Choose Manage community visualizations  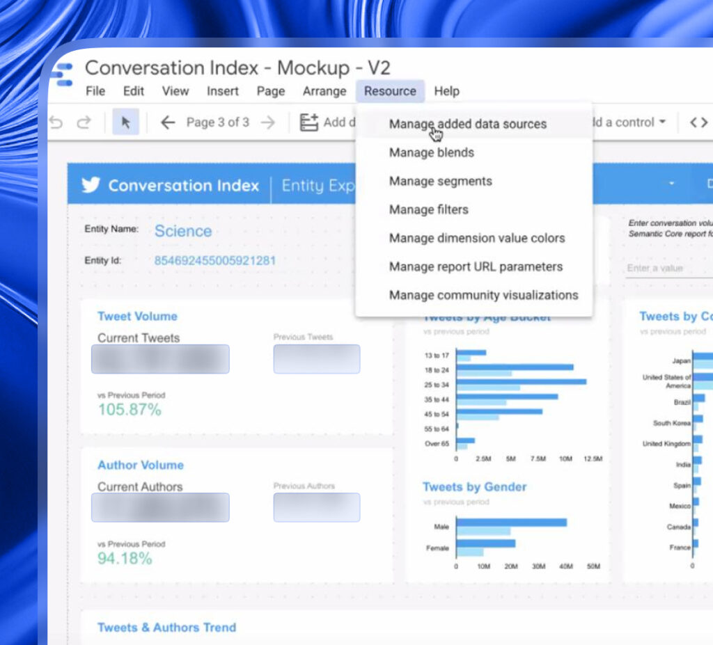(474, 296)
